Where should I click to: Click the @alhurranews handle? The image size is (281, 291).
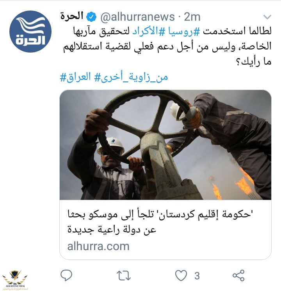[138, 17]
